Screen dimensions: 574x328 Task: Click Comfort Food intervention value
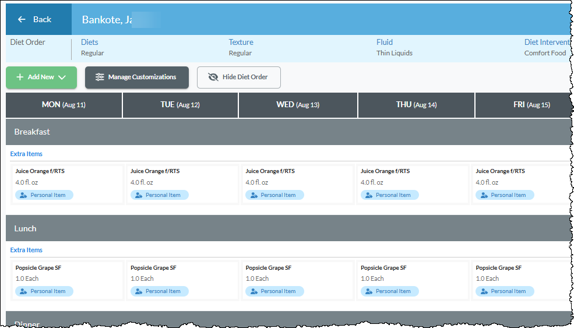(545, 53)
